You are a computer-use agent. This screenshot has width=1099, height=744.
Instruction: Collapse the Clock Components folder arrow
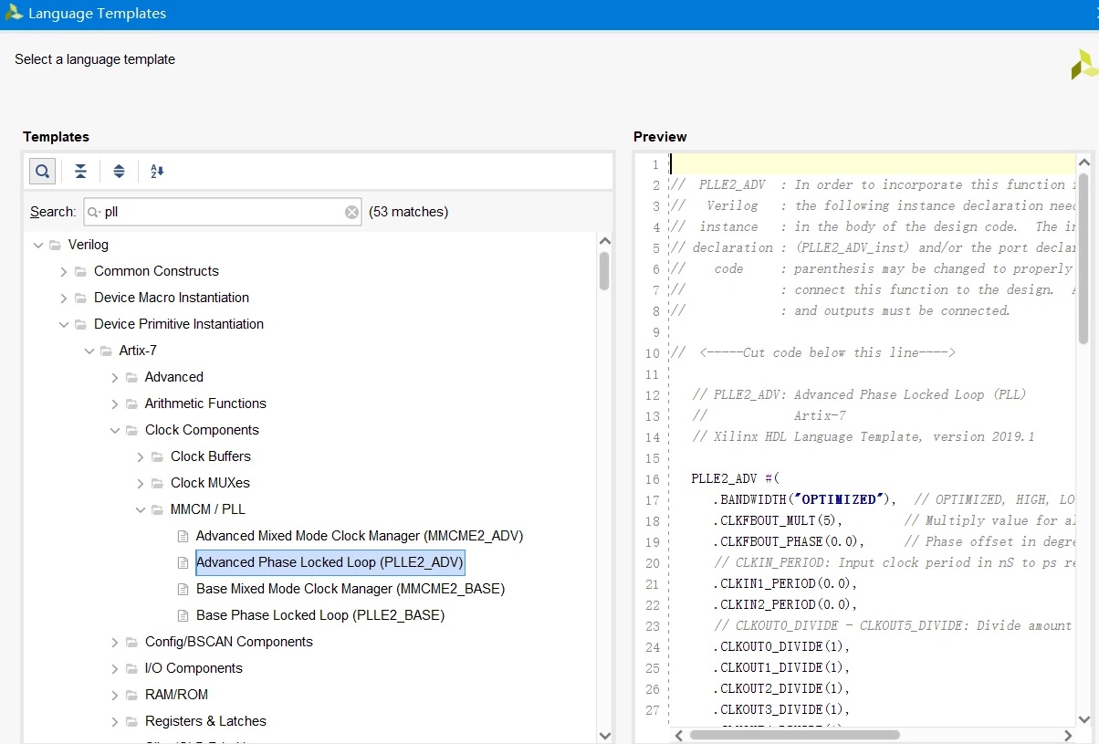pyautogui.click(x=115, y=430)
